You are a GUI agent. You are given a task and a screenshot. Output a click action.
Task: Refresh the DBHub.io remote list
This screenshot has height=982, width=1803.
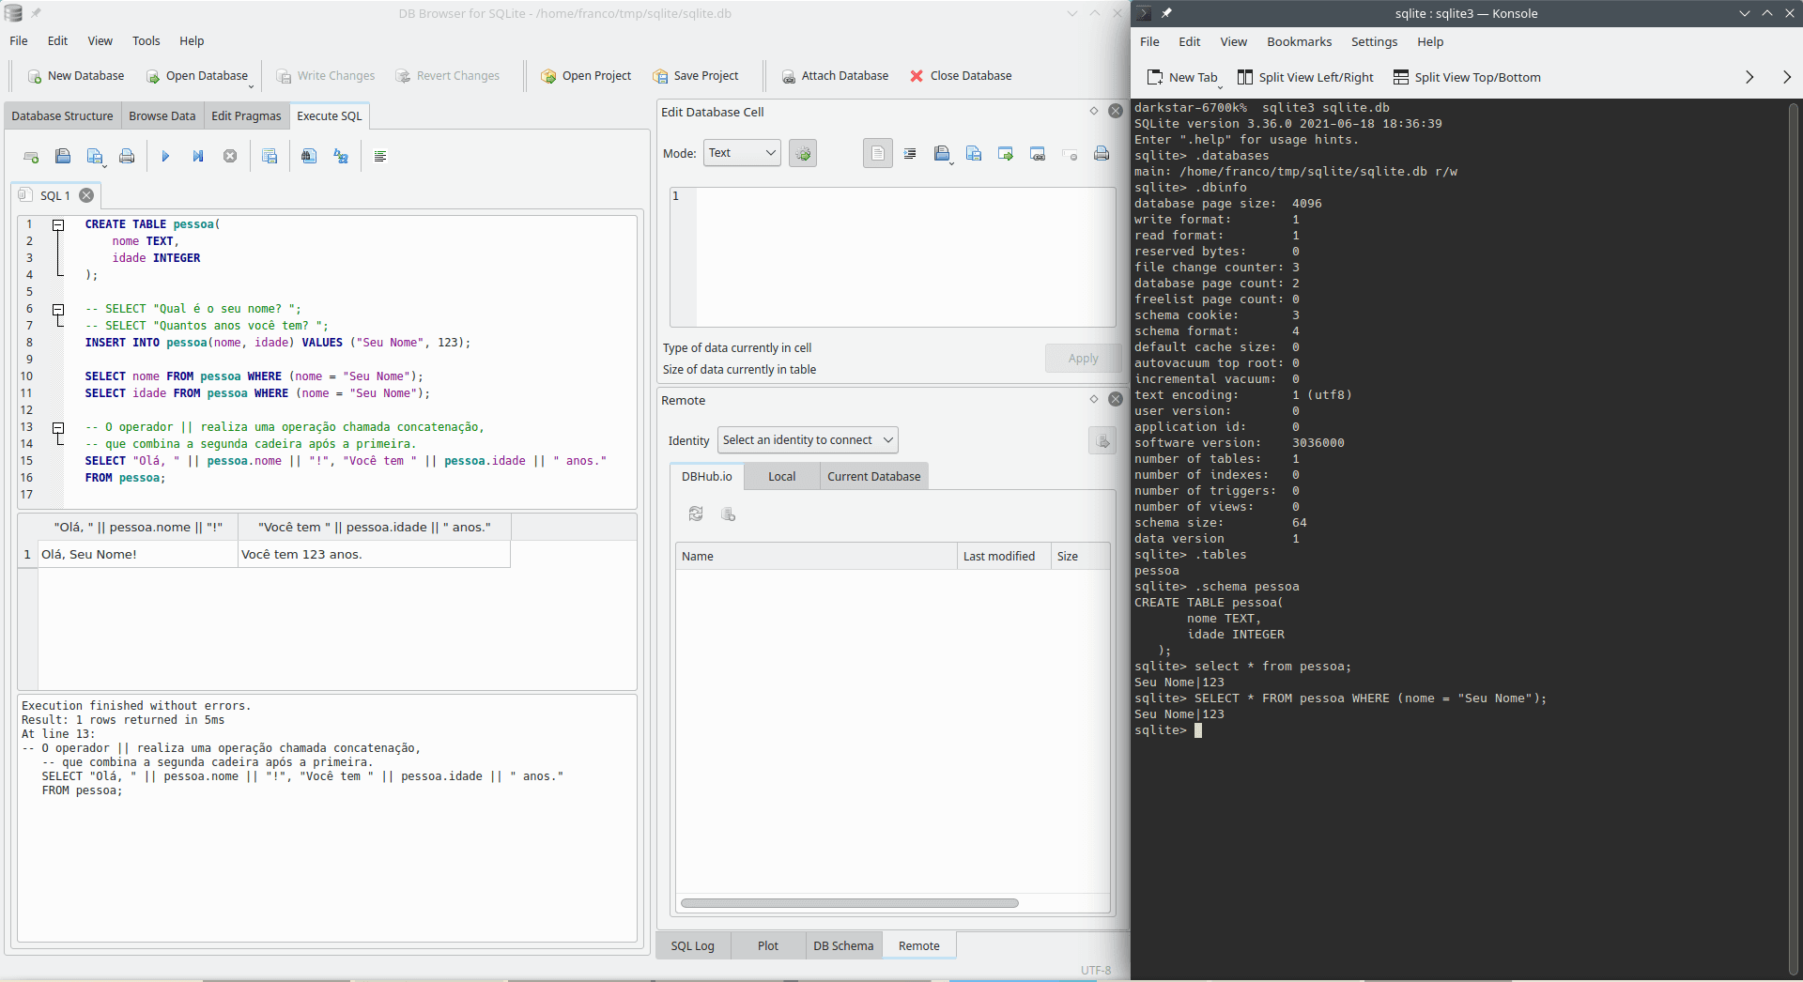[696, 514]
